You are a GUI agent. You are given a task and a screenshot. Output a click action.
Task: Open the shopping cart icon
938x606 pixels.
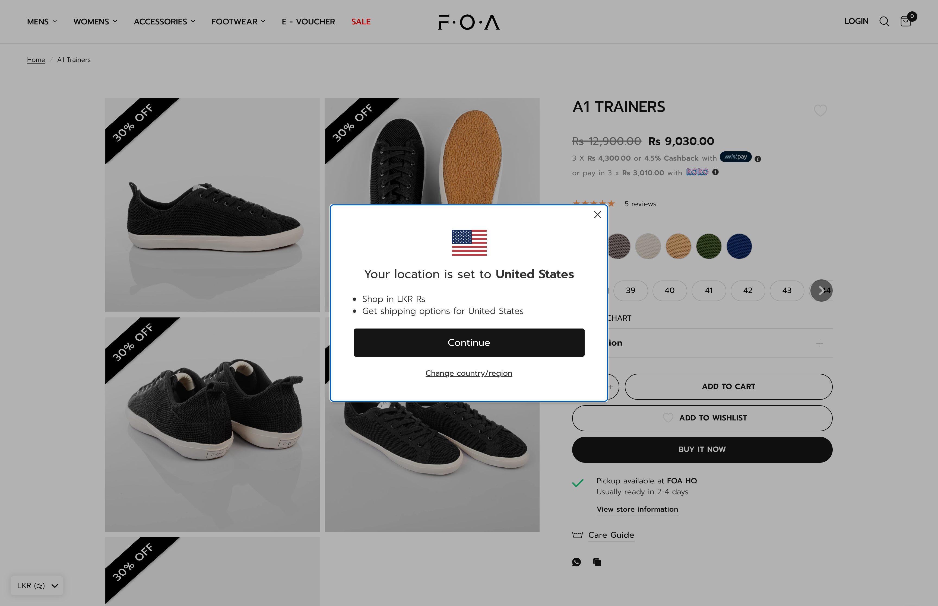click(x=906, y=22)
